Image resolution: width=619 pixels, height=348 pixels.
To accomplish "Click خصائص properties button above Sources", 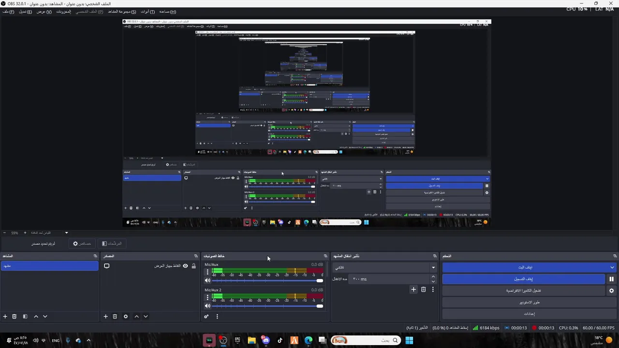I will [x=82, y=244].
